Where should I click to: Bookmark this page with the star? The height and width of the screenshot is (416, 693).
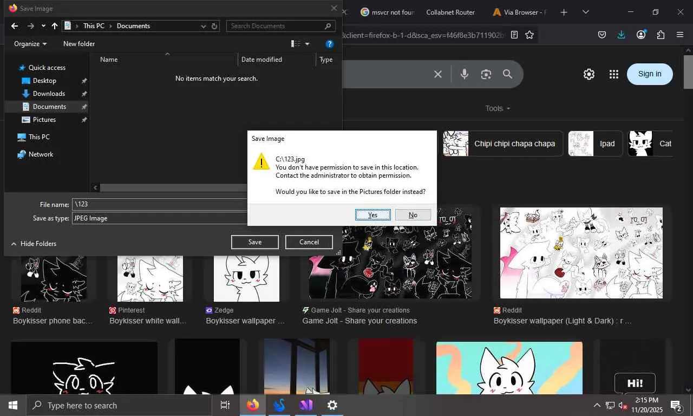coord(529,35)
